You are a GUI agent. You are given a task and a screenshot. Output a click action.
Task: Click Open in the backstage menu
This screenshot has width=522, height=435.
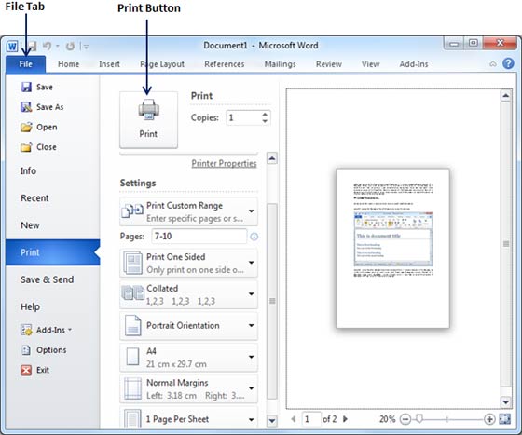38,127
